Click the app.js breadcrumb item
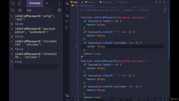This screenshot has width=179, height=101. point(75,6)
